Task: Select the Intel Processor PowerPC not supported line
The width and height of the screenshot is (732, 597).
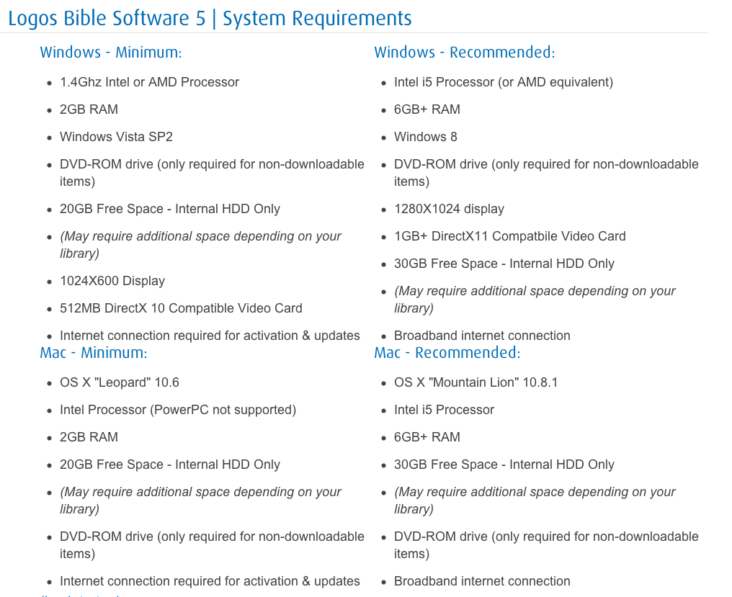Action: [178, 410]
